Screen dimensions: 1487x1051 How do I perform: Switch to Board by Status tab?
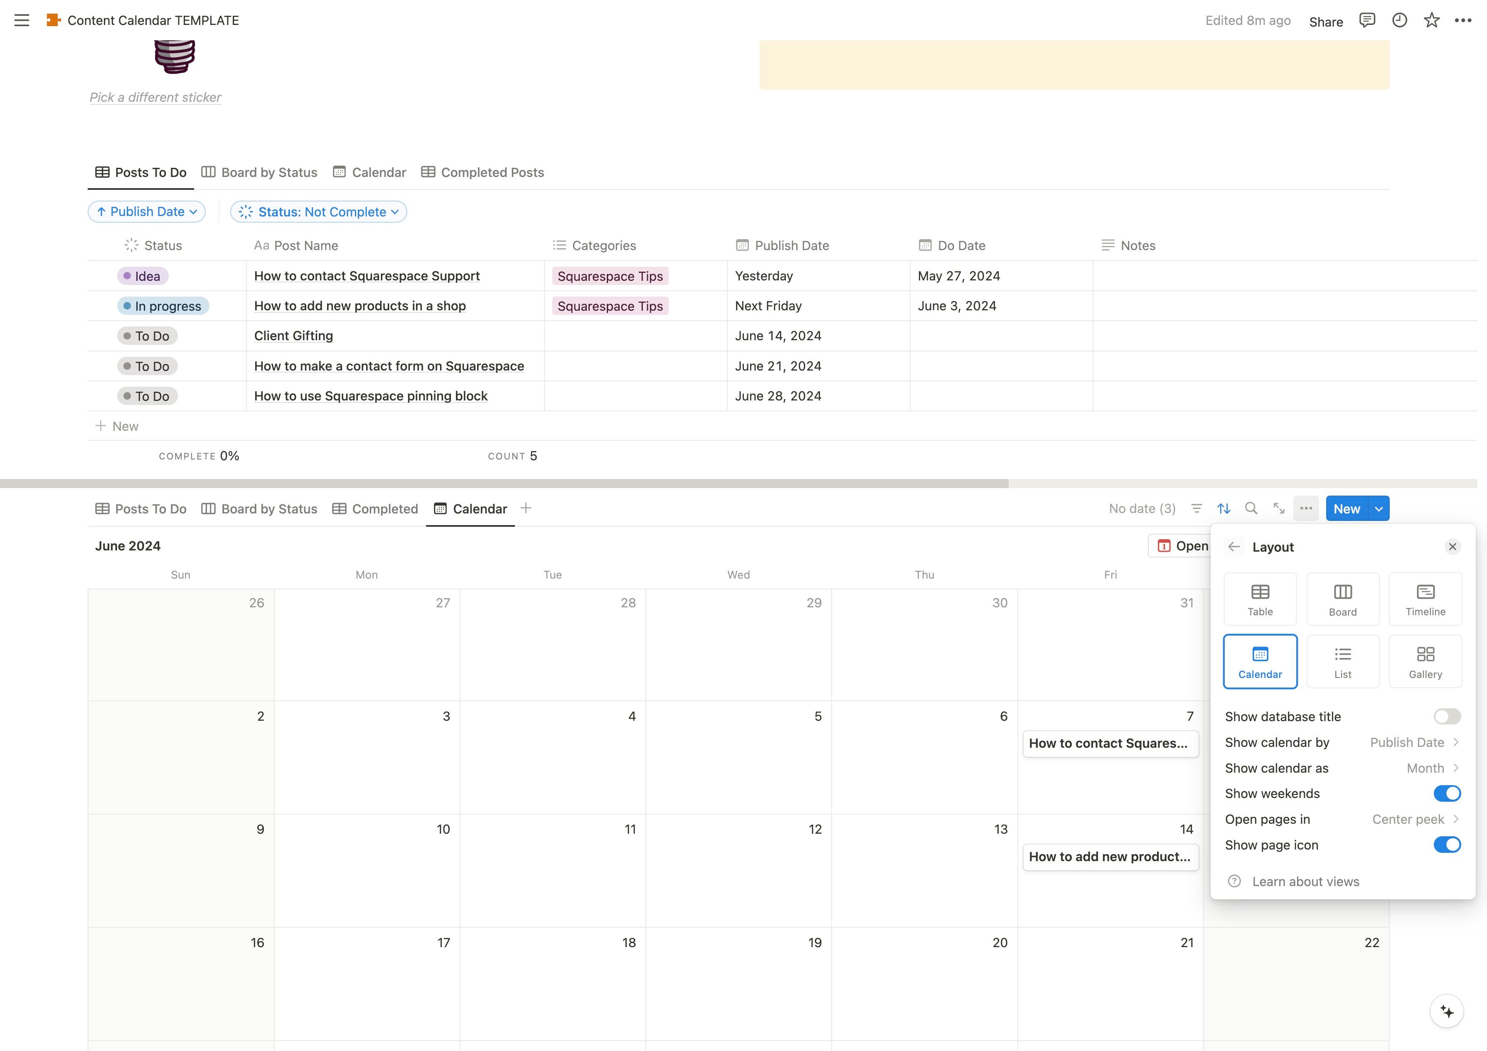259,172
